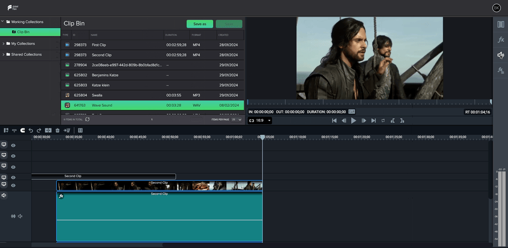The image size is (508, 248).
Task: Undo the last timeline action
Action: (31, 130)
